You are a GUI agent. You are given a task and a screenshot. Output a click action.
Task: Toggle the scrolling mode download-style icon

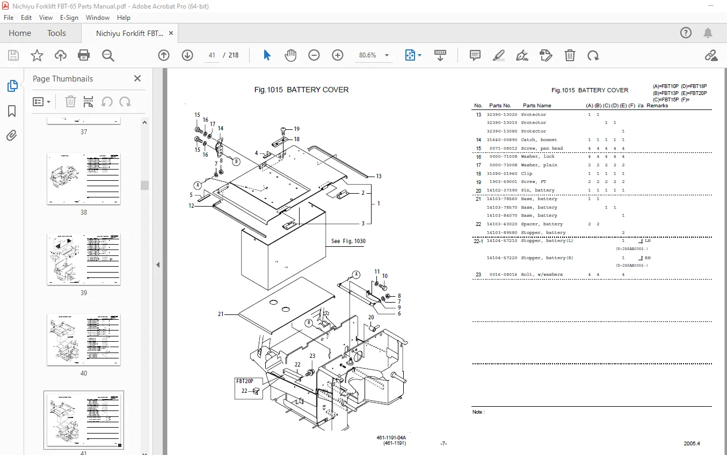click(x=440, y=55)
